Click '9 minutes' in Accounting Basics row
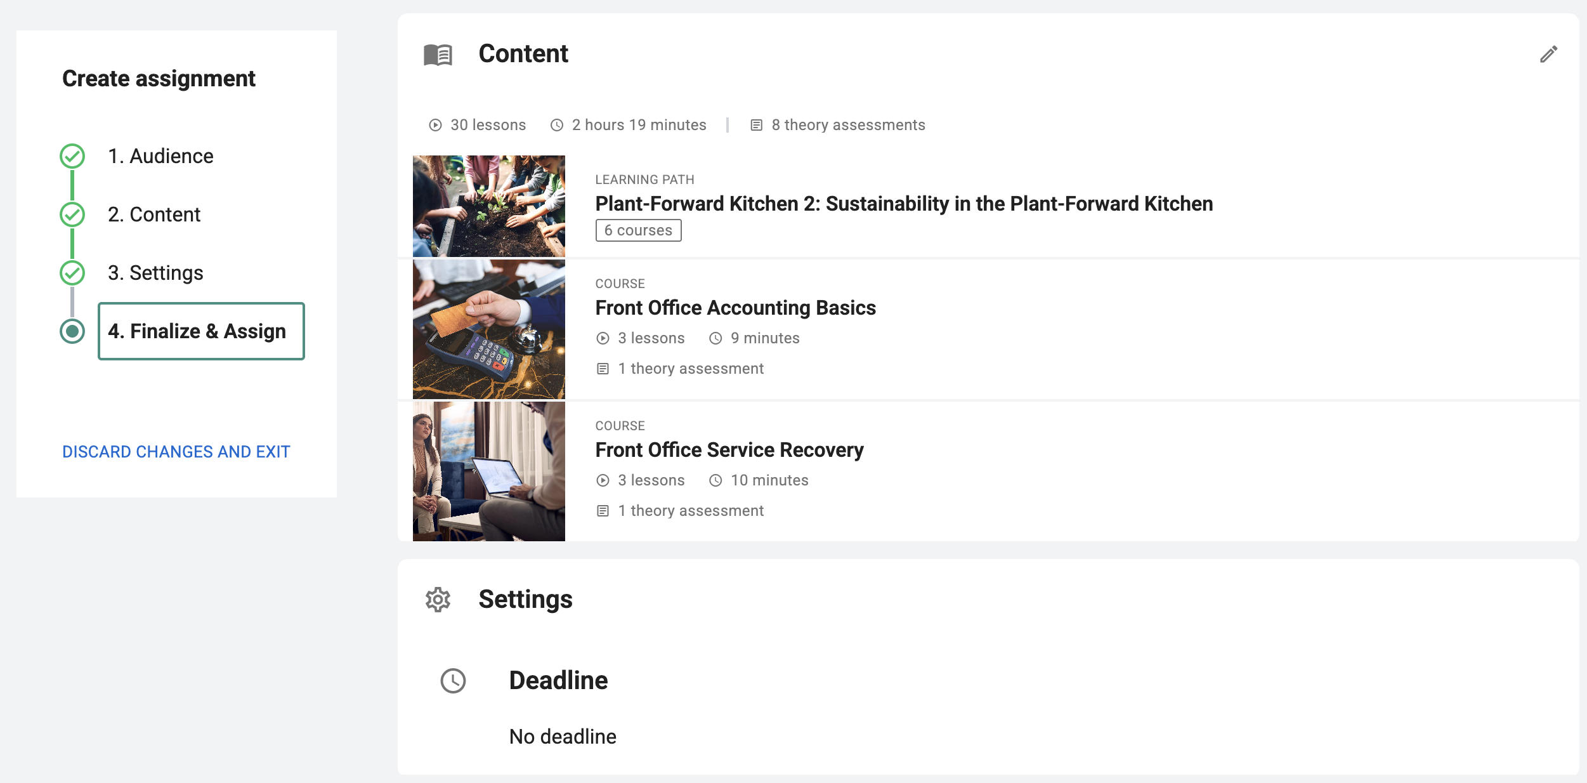Viewport: 1587px width, 783px height. click(765, 338)
